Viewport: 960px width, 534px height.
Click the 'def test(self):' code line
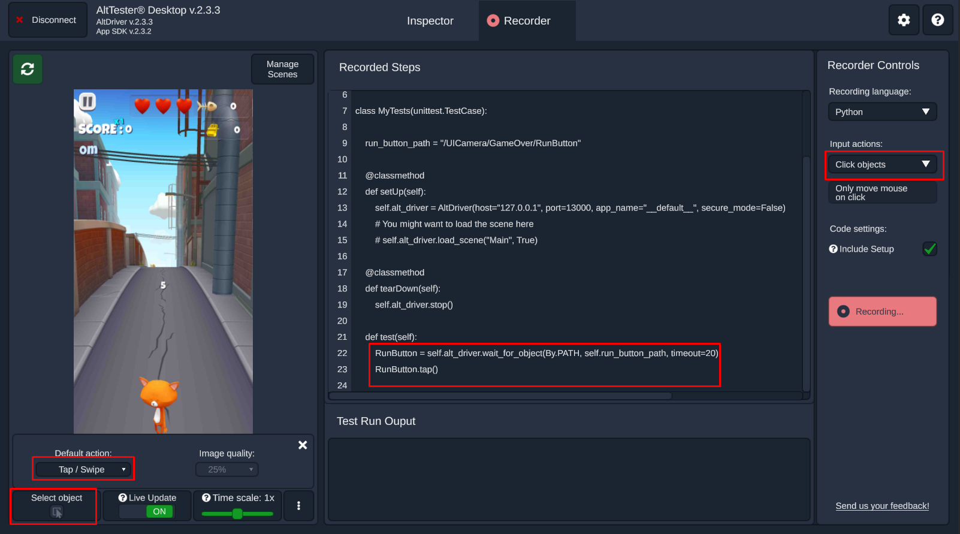pos(391,337)
